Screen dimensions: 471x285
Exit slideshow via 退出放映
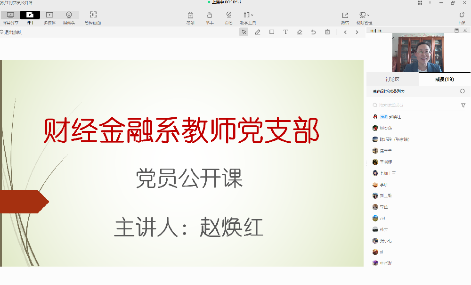tap(11, 33)
